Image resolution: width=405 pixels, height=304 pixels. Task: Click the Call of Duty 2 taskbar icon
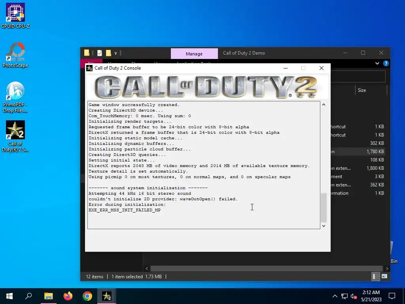[107, 296]
